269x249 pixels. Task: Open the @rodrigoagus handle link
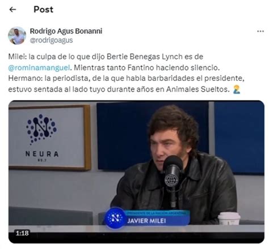51,40
